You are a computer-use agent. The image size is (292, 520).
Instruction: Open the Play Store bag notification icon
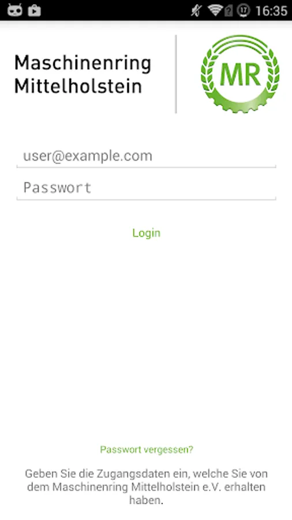click(35, 10)
